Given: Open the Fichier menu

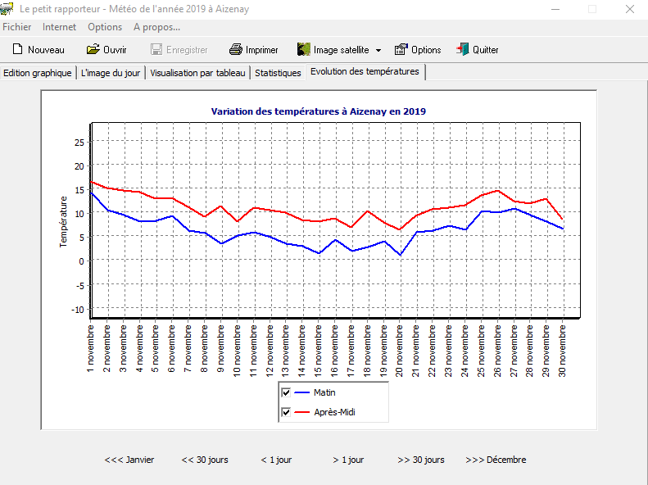Looking at the screenshot, I should [x=17, y=27].
